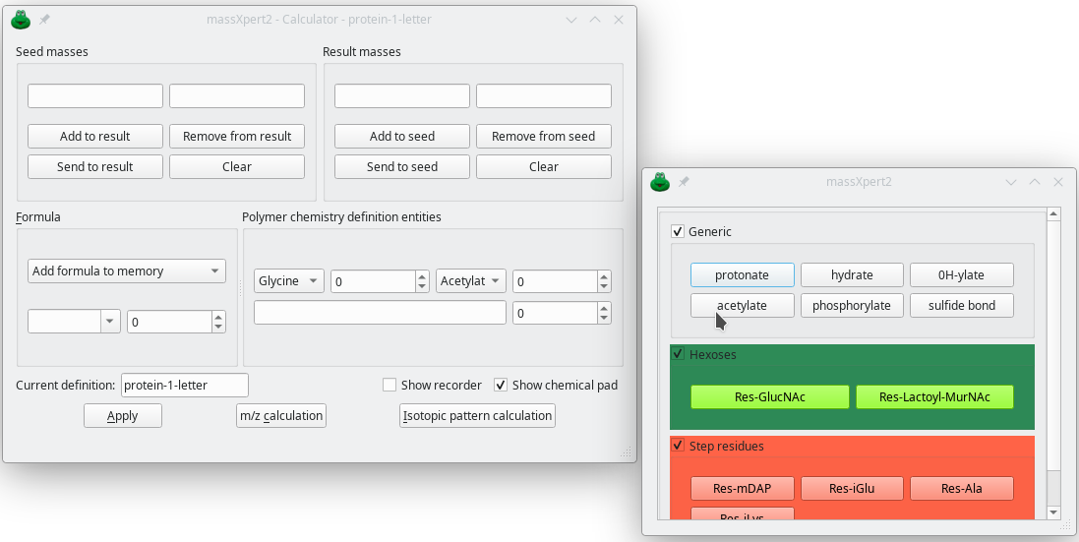Close the Calculator window
The width and height of the screenshot is (1079, 542).
pos(619,20)
